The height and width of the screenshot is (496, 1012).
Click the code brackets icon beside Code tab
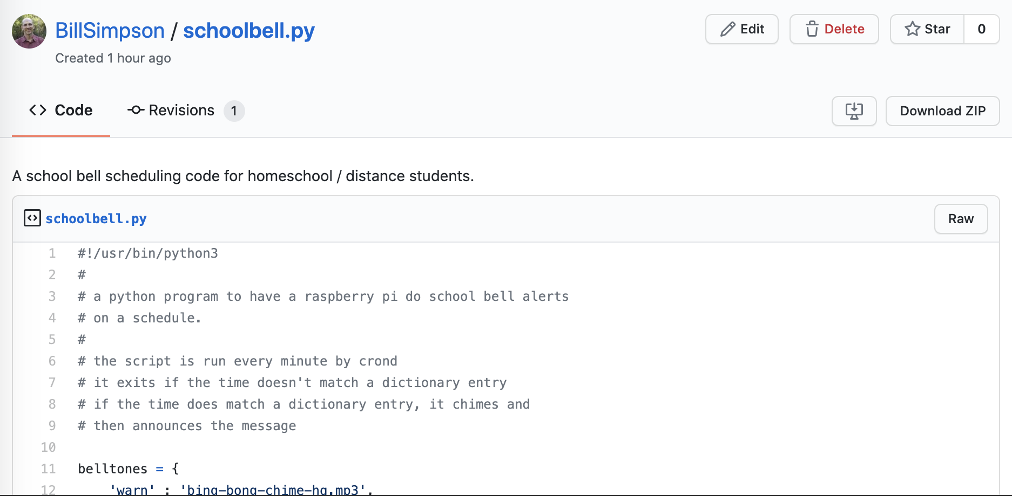(38, 110)
